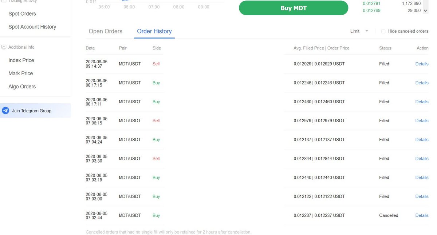
Task: View Details of 07:03:19 buy order
Action: [x=422, y=178]
